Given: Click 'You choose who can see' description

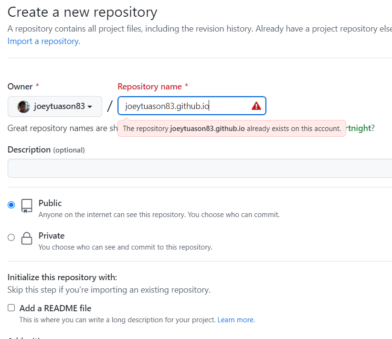Looking at the screenshot, I should point(126,247).
